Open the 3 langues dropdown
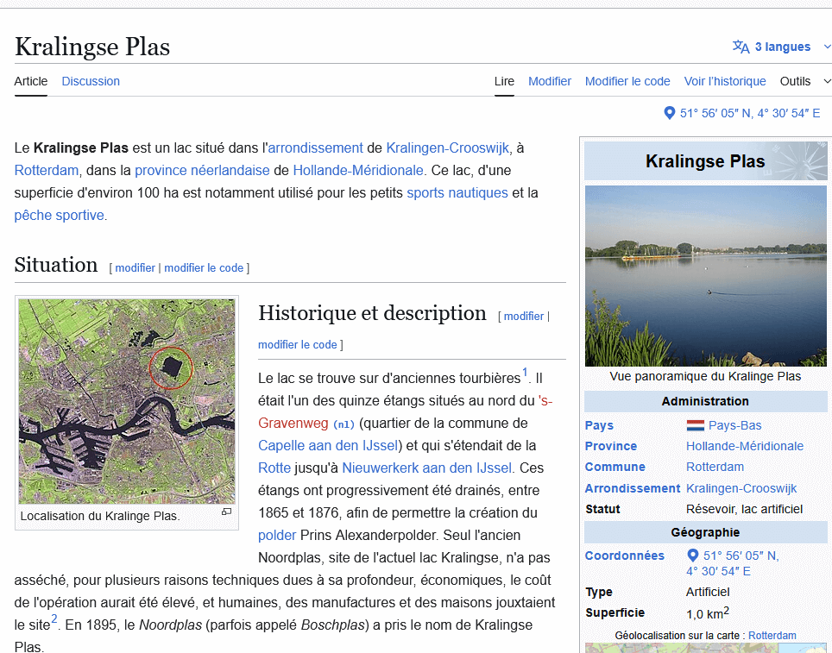832x653 pixels. click(782, 47)
